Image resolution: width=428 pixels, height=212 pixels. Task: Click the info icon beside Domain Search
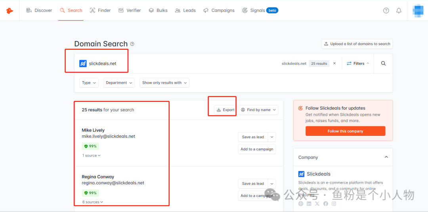point(132,44)
